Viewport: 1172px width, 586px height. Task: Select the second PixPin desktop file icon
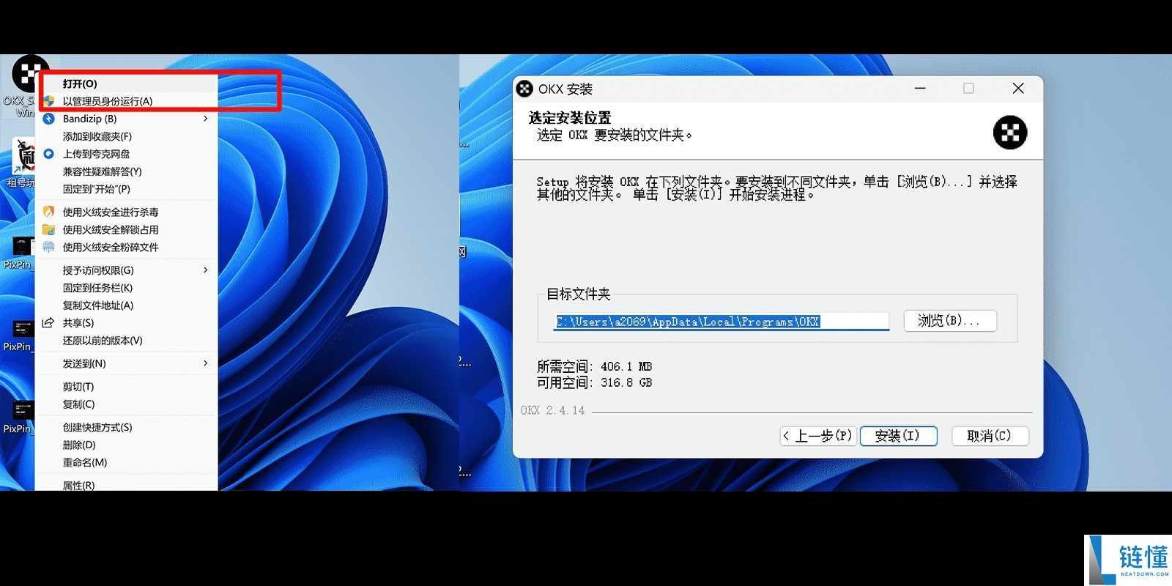click(x=22, y=328)
